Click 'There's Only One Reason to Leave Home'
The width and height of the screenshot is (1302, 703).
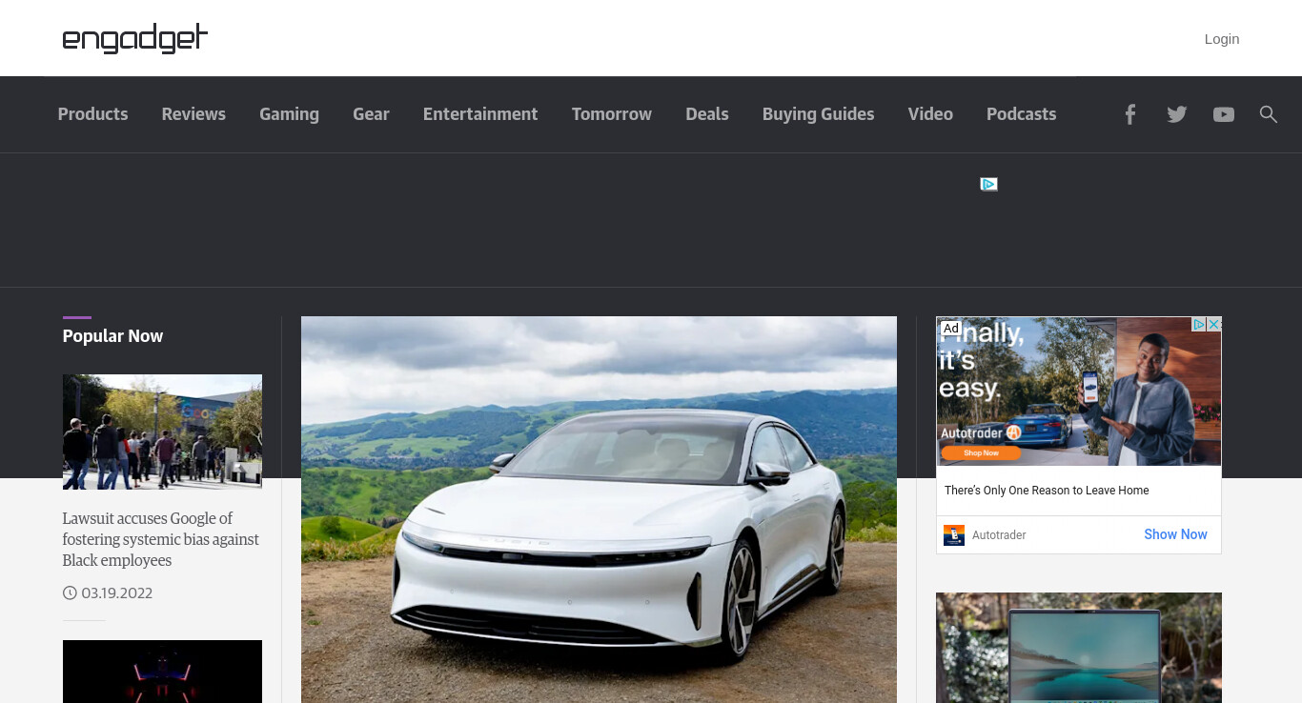pyautogui.click(x=1047, y=491)
